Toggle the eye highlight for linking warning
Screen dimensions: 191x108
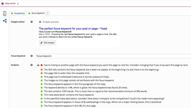[x=38, y=65]
